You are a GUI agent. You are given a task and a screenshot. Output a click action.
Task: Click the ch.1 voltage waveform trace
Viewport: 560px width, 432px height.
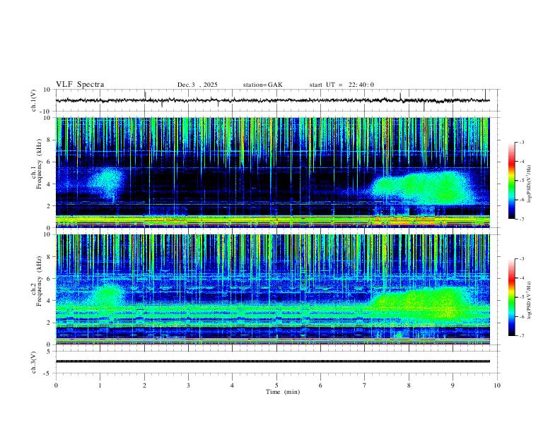273,100
